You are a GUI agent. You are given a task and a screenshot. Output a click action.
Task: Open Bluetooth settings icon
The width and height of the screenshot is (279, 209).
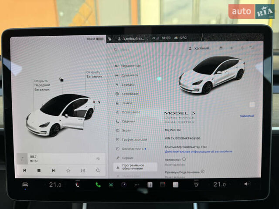point(242,48)
